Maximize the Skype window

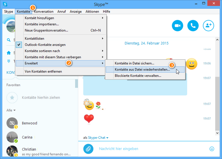pyautogui.click(x=204, y=4)
